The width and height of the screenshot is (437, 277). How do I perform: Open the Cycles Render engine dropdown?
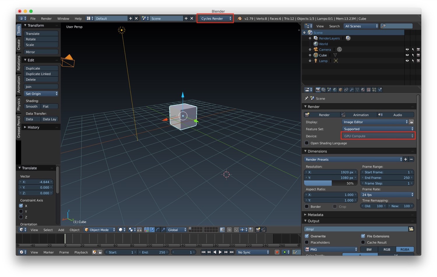pos(215,18)
